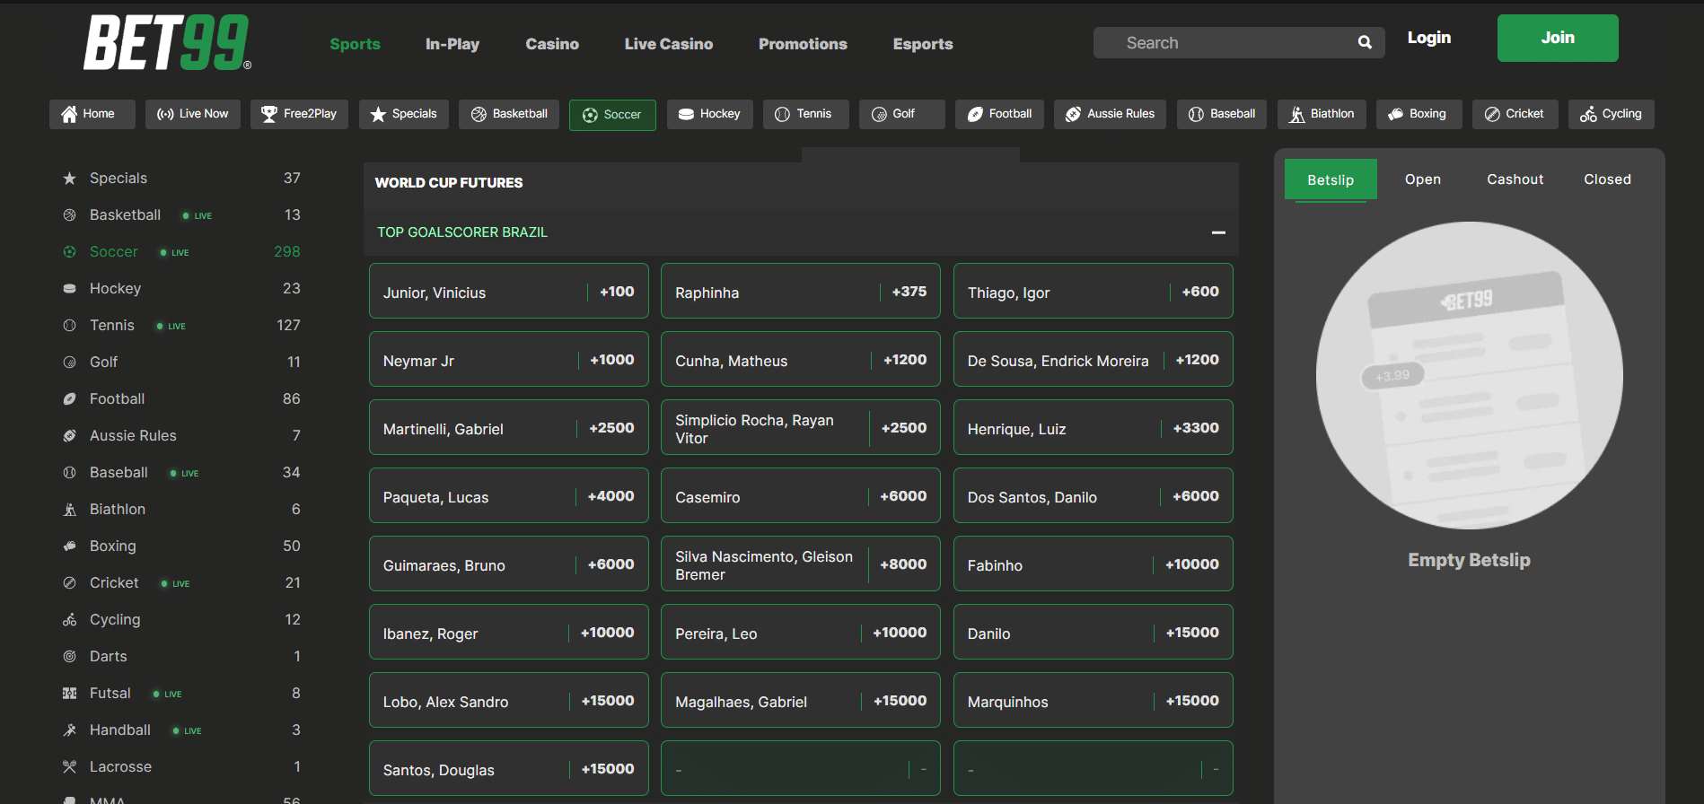
Task: Click the Login link
Action: click(x=1429, y=38)
